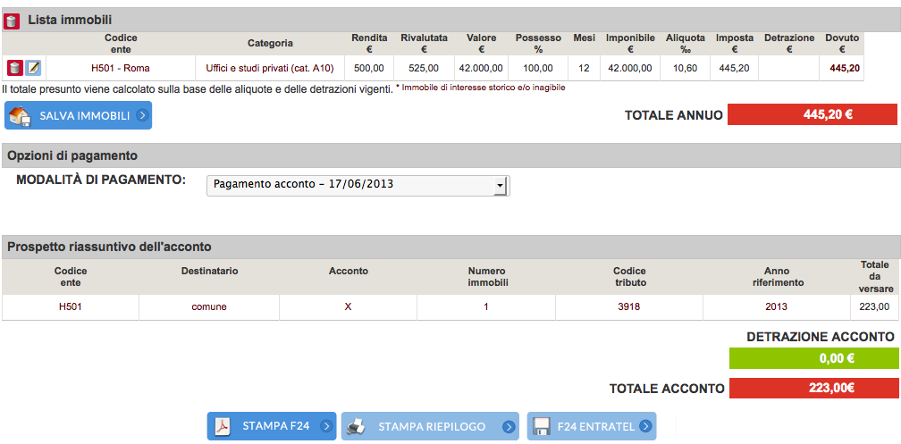This screenshot has height=444, width=901.
Task: Click the PDF icon on Stampa F24
Action: click(x=223, y=426)
